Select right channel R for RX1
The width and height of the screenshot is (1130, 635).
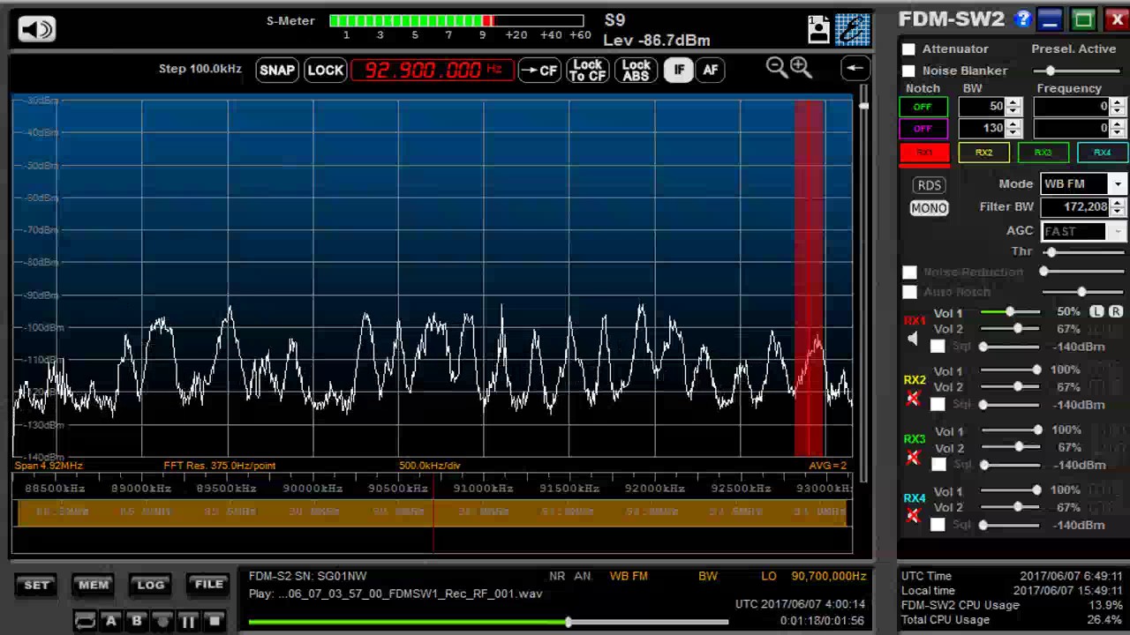click(x=1115, y=311)
